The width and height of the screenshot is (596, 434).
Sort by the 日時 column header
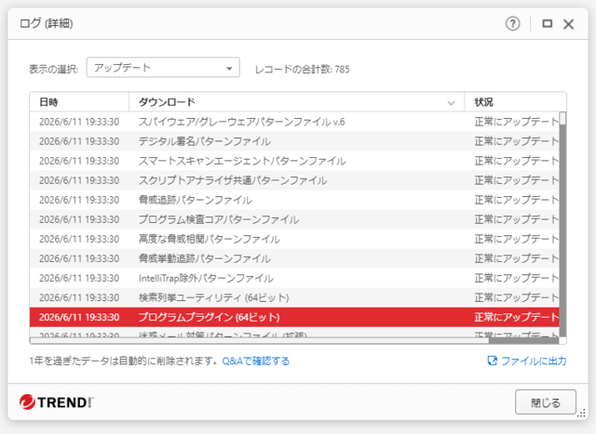pyautogui.click(x=79, y=102)
